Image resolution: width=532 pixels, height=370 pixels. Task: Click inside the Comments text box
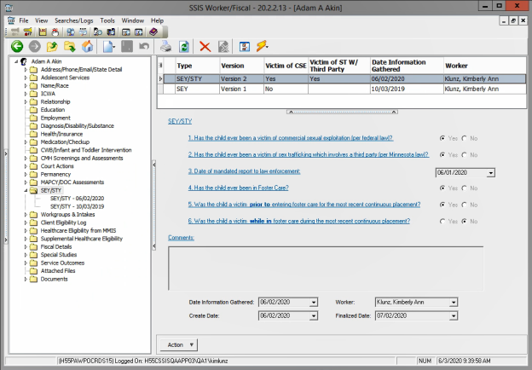click(326, 269)
